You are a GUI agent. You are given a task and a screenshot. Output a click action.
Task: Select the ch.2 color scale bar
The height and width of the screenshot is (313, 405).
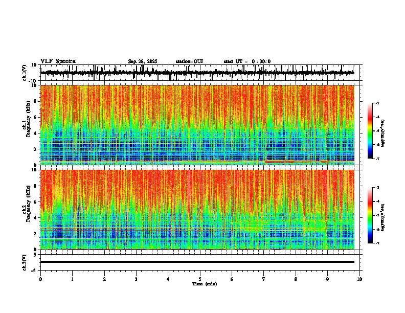[370, 215]
